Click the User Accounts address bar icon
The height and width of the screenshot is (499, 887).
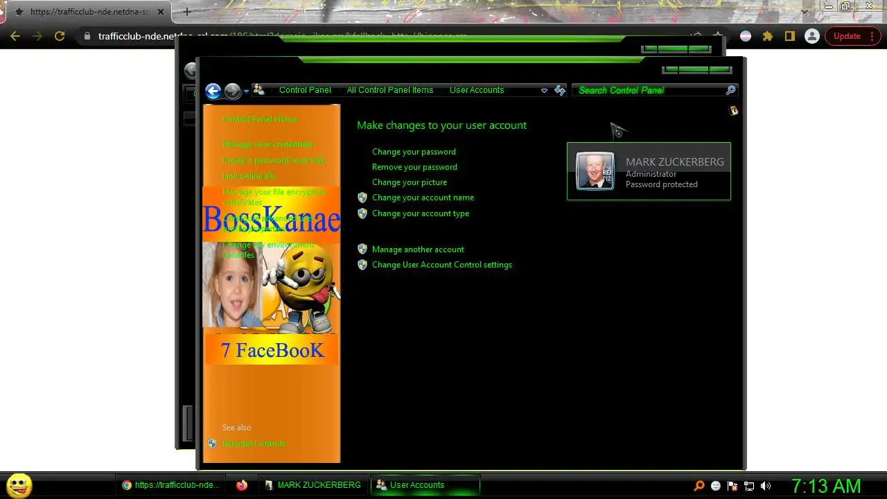[259, 90]
